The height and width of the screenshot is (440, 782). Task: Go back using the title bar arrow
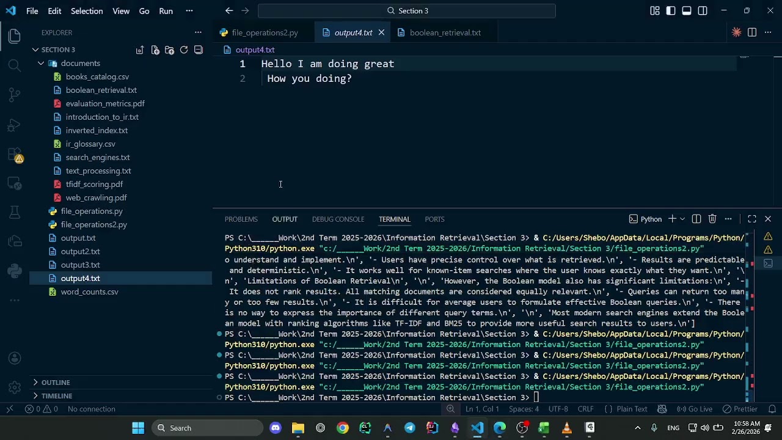pos(229,11)
